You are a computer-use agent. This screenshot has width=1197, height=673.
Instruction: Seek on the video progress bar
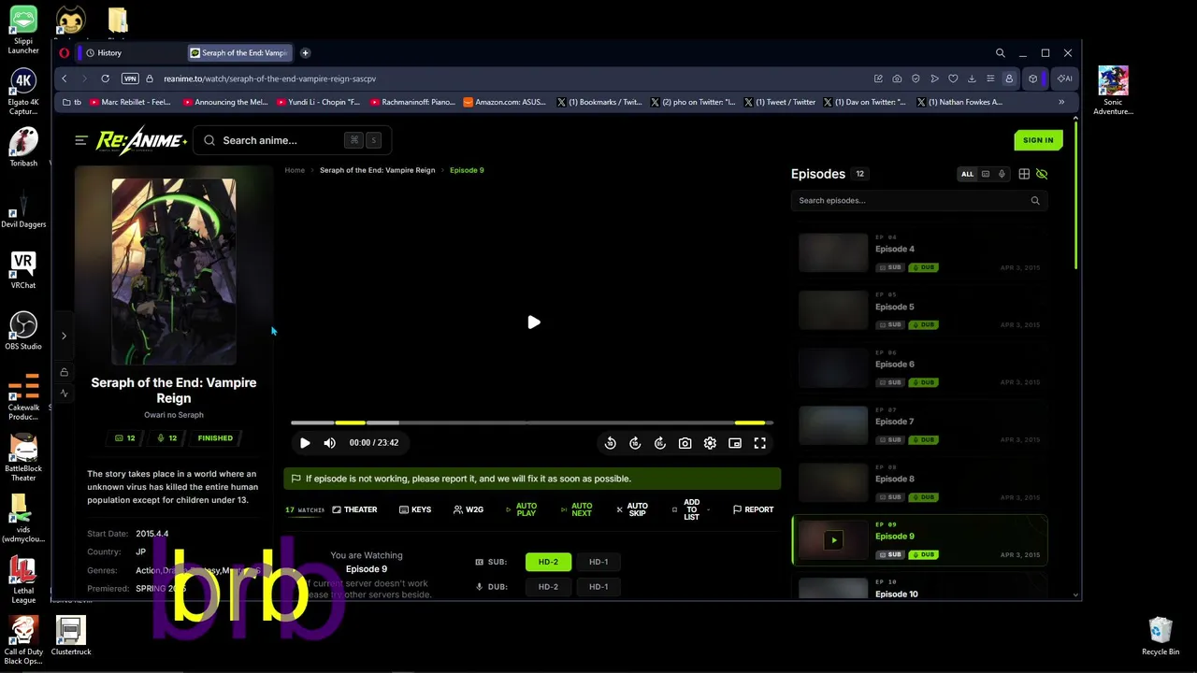(532, 422)
